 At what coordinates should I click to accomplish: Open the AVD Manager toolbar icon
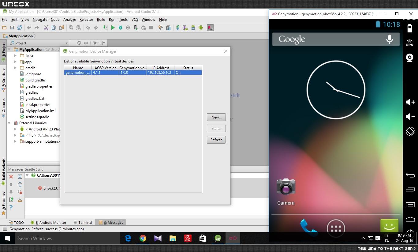[x=185, y=28]
